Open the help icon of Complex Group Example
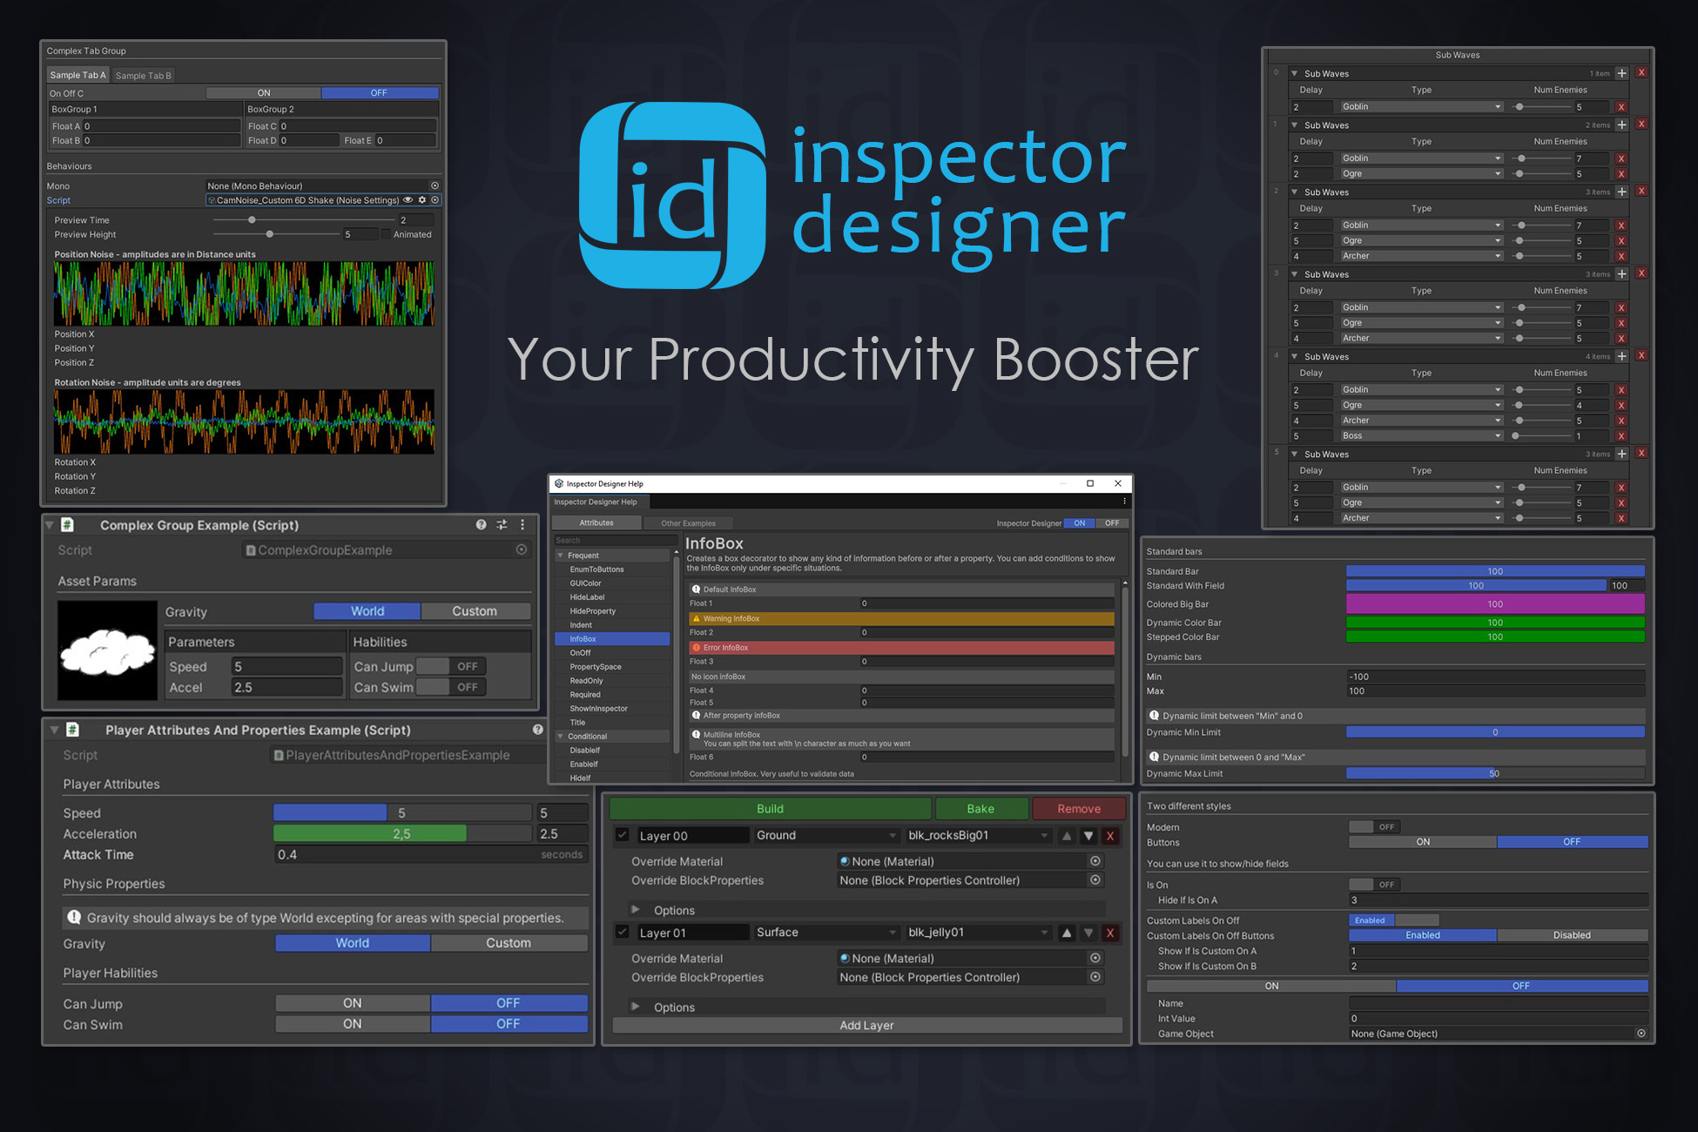 (x=481, y=525)
